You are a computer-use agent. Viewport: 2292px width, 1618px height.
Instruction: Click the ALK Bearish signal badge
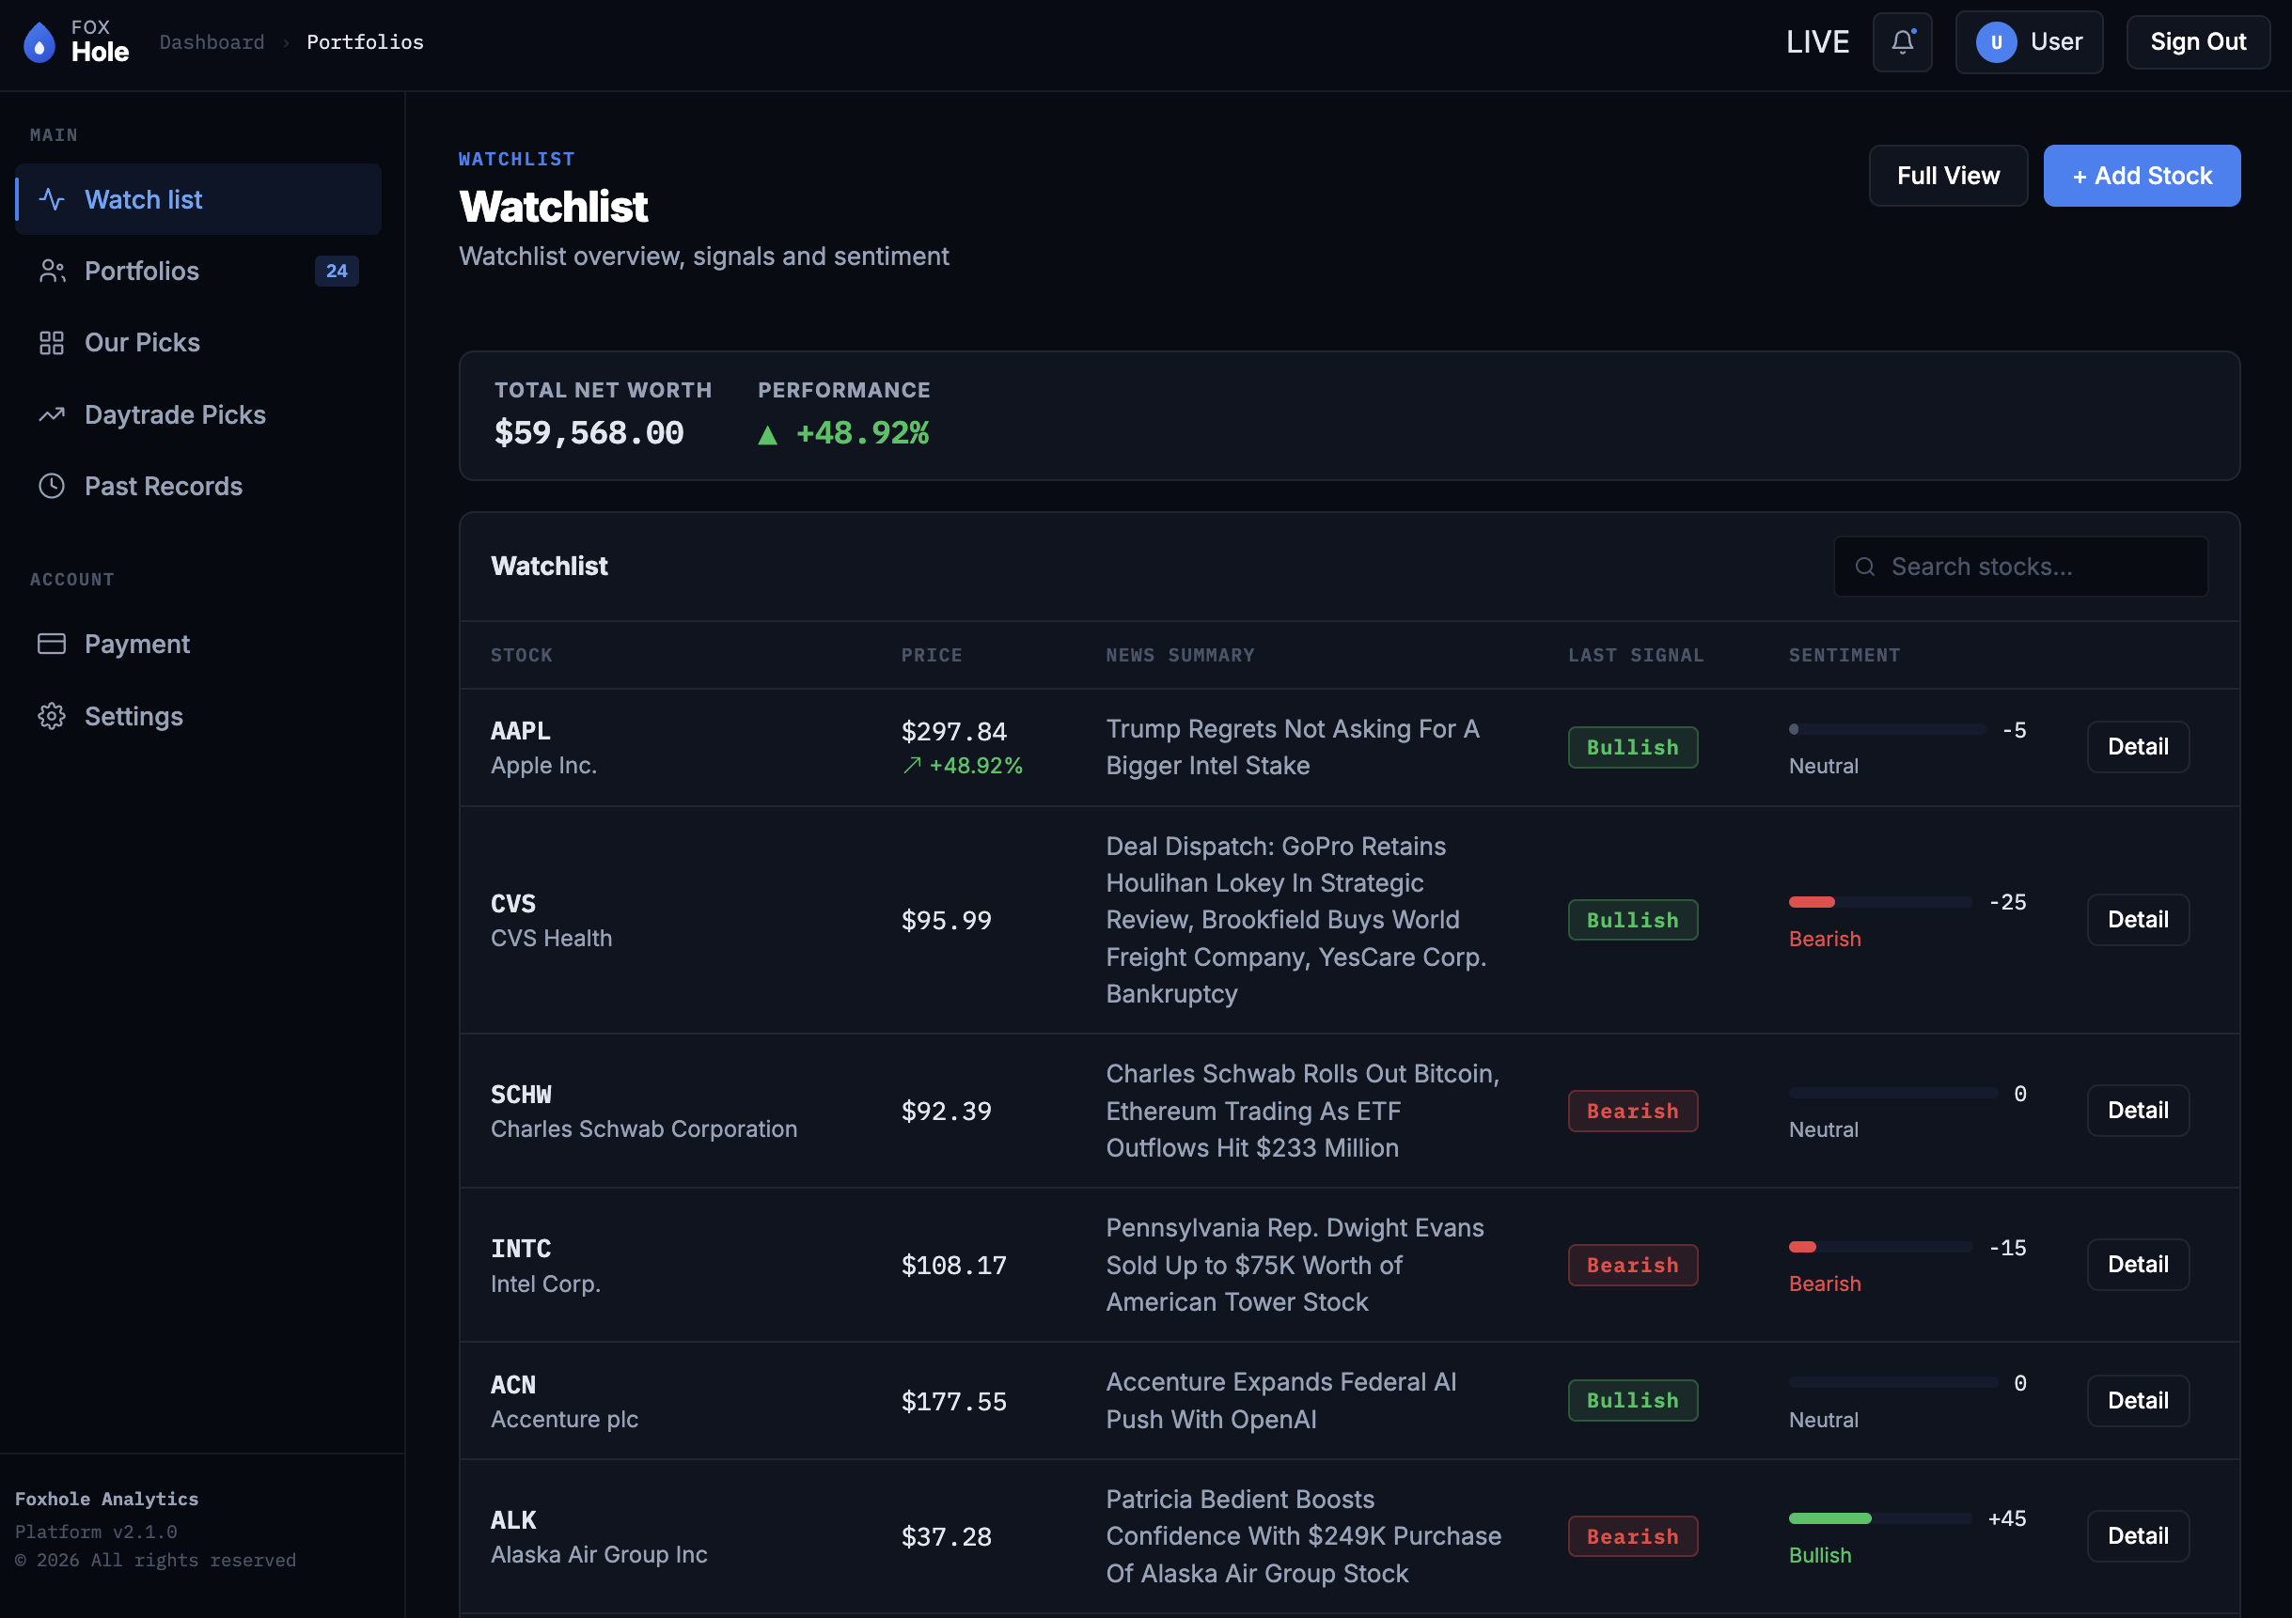pos(1632,1536)
